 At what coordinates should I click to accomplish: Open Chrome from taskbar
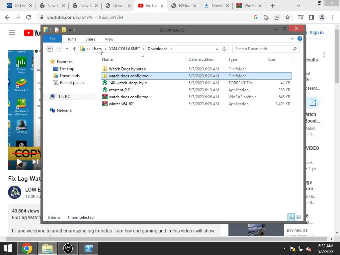coord(27,248)
